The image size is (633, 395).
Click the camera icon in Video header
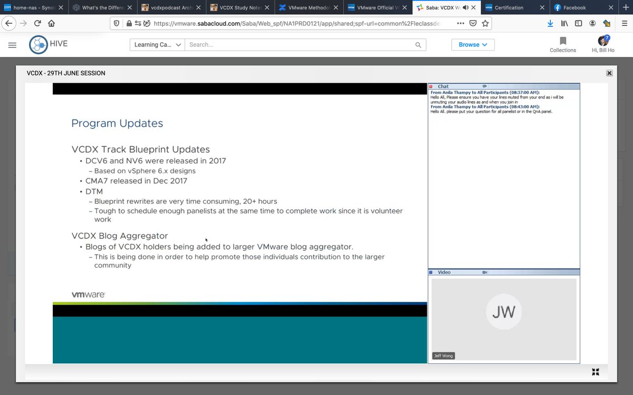[x=485, y=272]
